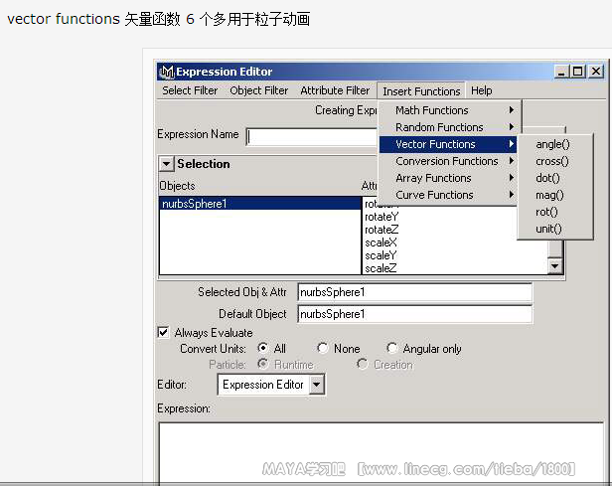This screenshot has height=486, width=612.
Task: Toggle the Always Evaluate checkbox
Action: click(164, 333)
